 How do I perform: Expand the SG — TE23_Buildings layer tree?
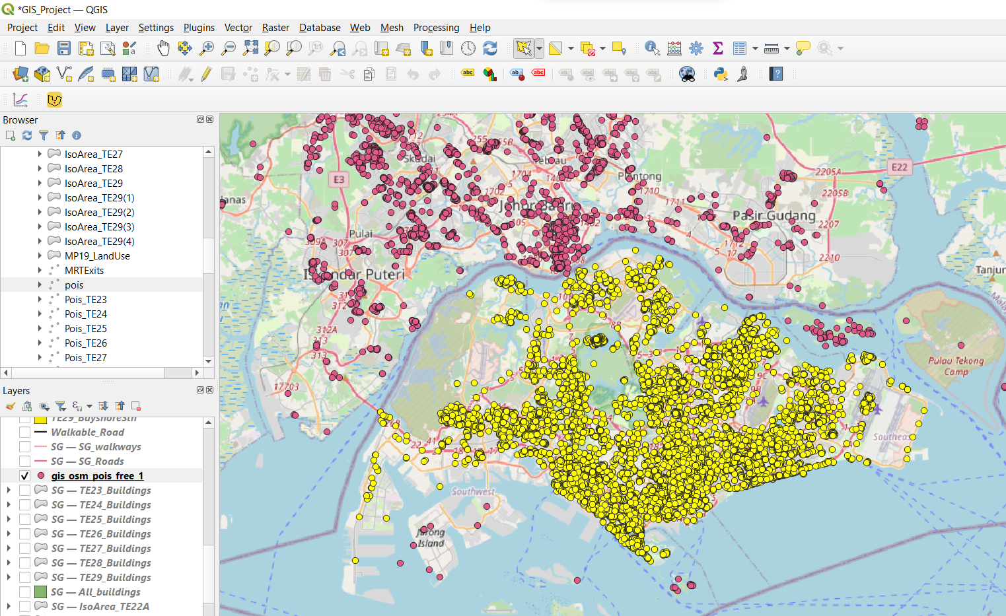(x=9, y=491)
